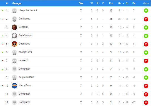Click red V form badge for Harry Poon

tap(146, 86)
